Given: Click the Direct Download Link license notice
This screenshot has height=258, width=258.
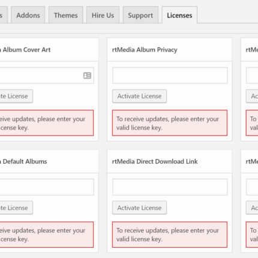Looking at the screenshot, I should click(x=170, y=235).
